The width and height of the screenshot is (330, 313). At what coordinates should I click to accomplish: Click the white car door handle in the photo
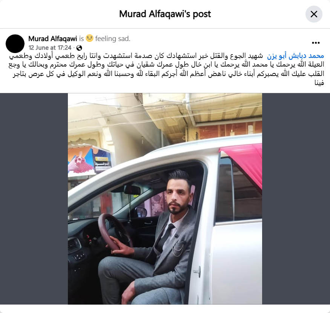coord(197,272)
